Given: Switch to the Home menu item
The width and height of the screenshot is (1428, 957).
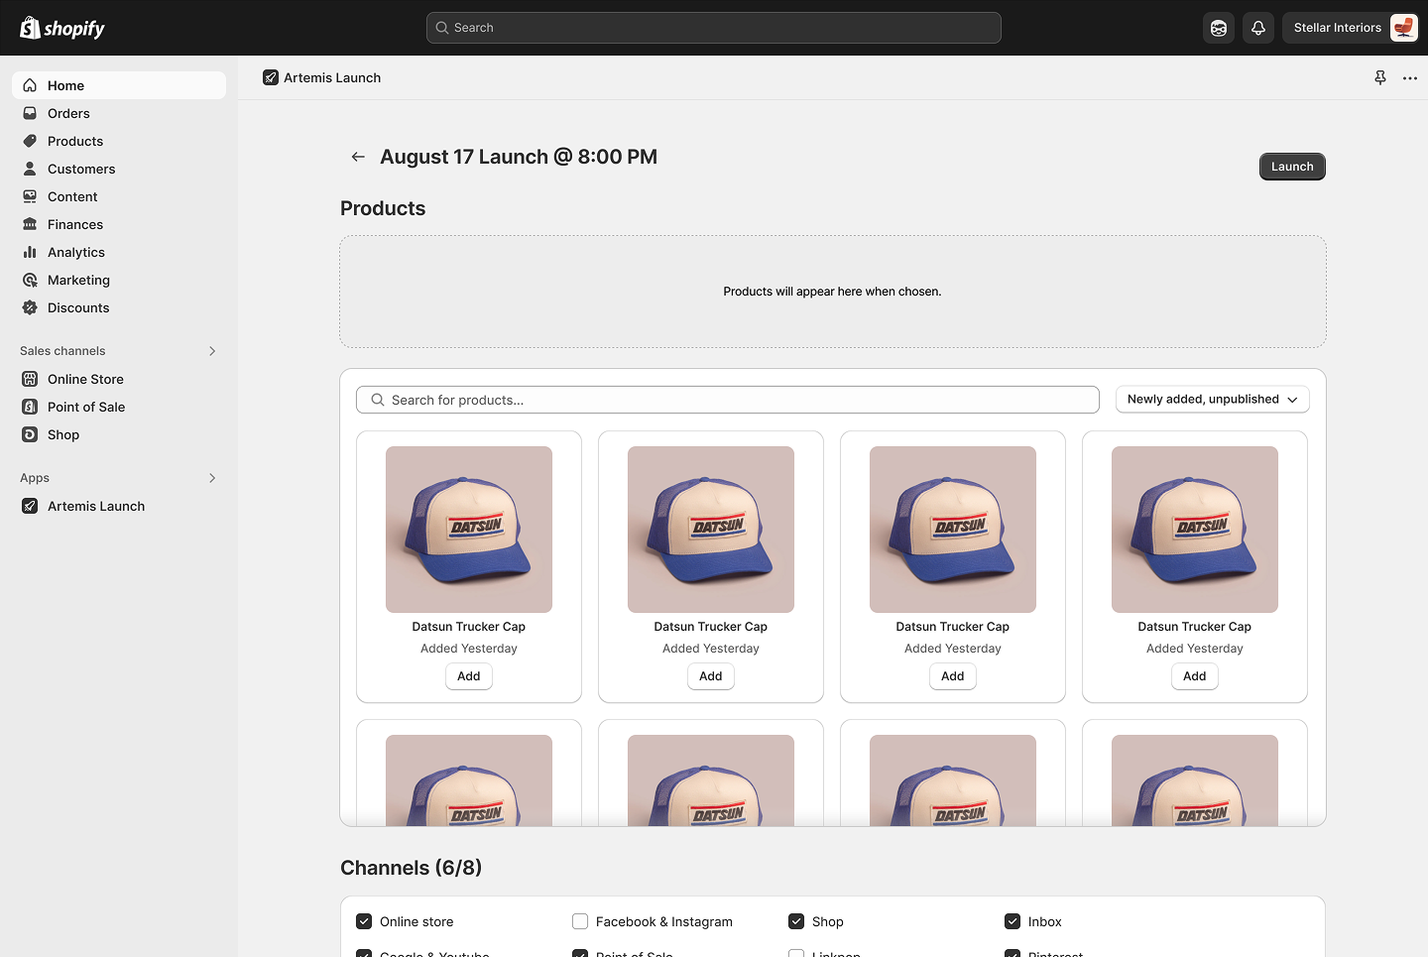Looking at the screenshot, I should (x=65, y=85).
